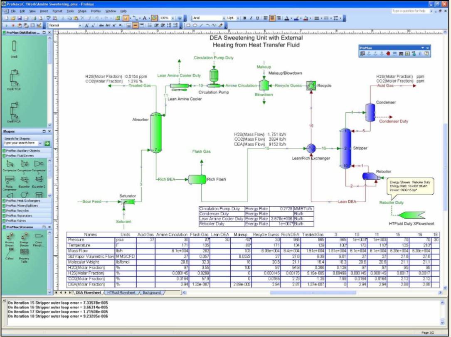The image size is (451, 337).
Task: Select the Distill TC/R column shape
Action: coord(14,79)
